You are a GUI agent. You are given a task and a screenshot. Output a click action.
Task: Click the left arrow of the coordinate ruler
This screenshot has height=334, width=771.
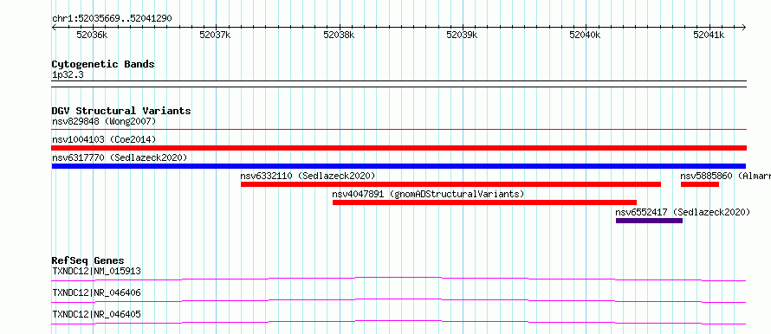[x=54, y=27]
